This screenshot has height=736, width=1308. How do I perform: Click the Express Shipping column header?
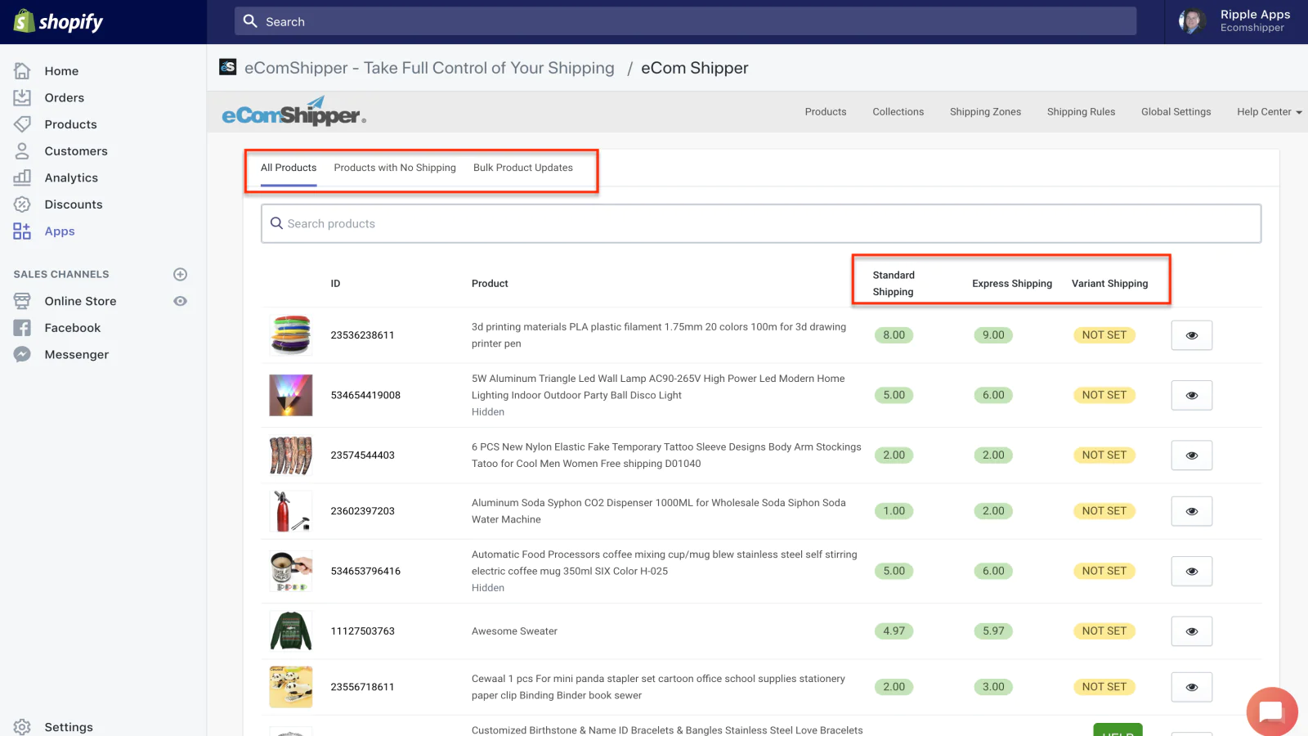click(x=1012, y=284)
